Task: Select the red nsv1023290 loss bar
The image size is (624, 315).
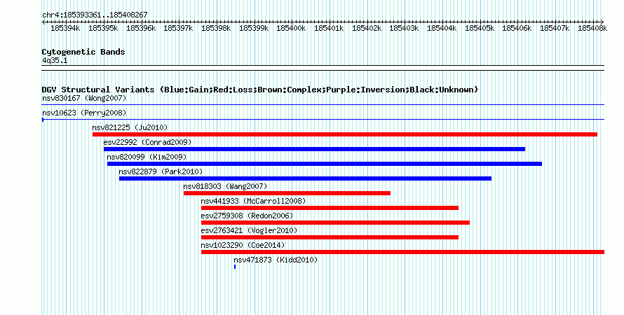Action: tap(402, 252)
